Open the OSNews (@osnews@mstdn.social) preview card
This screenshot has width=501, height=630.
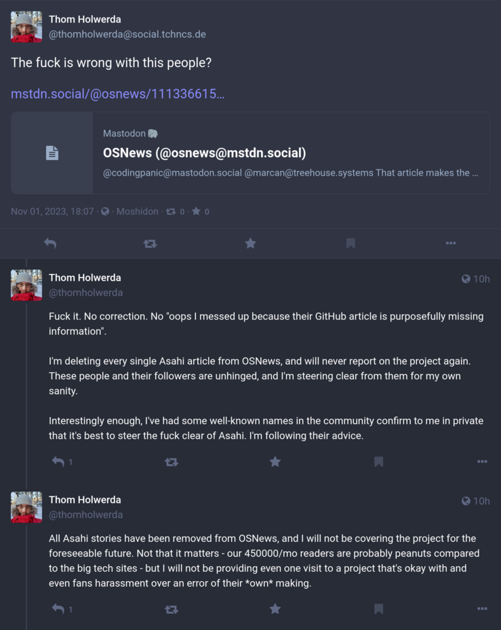tap(250, 153)
